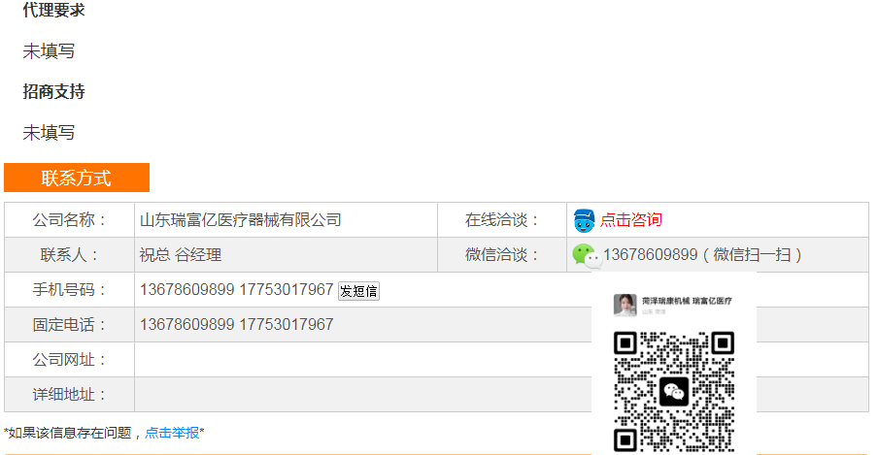Click the mobile numbers in 手机号码 row
This screenshot has width=878, height=455.
pyautogui.click(x=236, y=290)
